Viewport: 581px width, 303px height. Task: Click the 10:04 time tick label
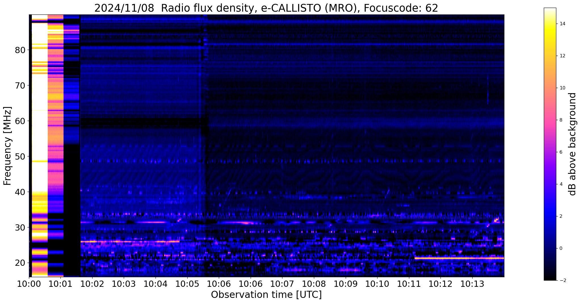[x=156, y=284]
